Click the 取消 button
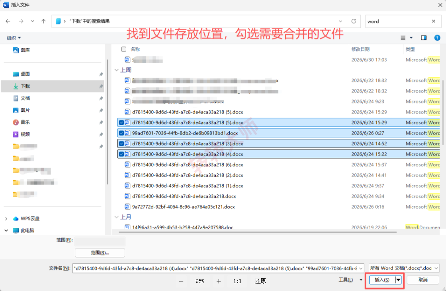 tap(423, 280)
